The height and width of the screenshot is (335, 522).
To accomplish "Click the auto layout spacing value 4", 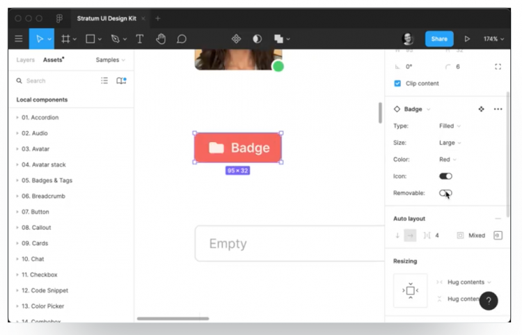I will pos(437,235).
